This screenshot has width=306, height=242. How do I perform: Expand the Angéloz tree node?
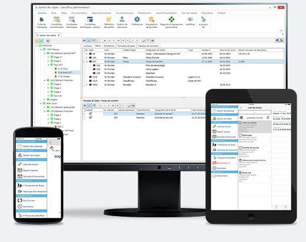point(44,100)
